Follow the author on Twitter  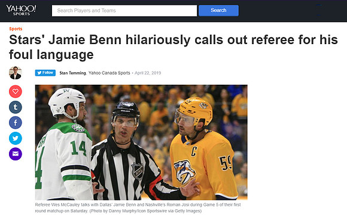point(45,73)
